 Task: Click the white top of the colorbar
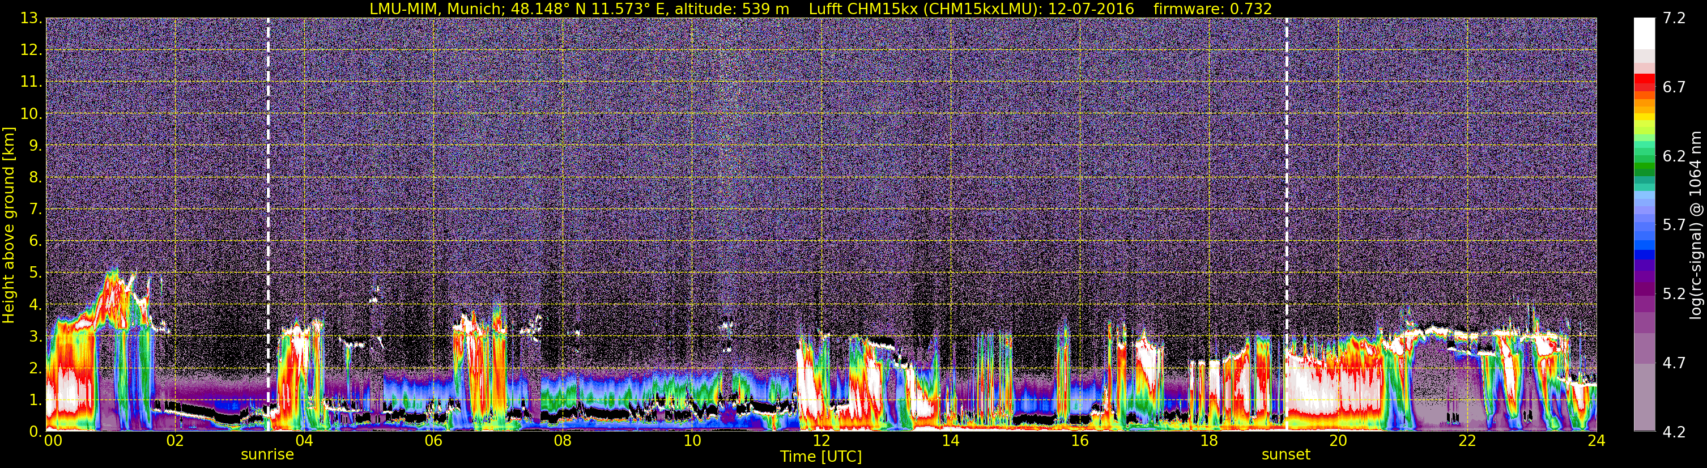[x=1644, y=33]
